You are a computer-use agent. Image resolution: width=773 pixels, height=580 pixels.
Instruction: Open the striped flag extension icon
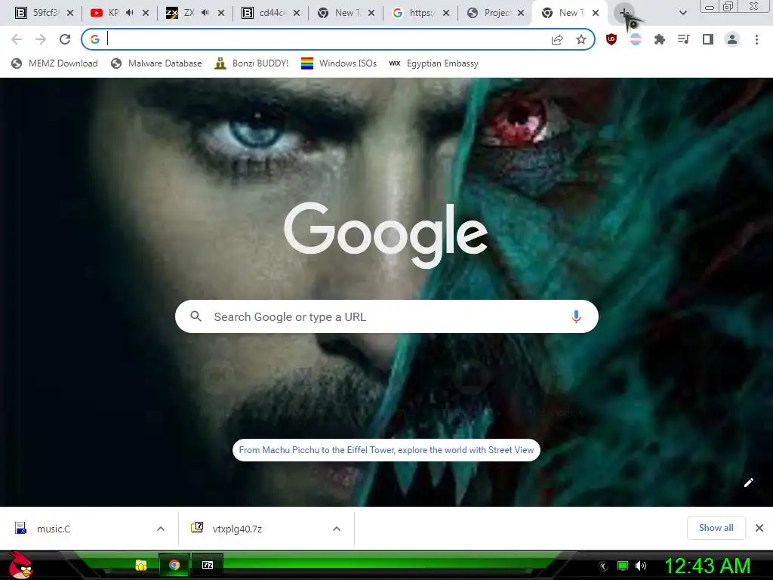click(x=636, y=39)
